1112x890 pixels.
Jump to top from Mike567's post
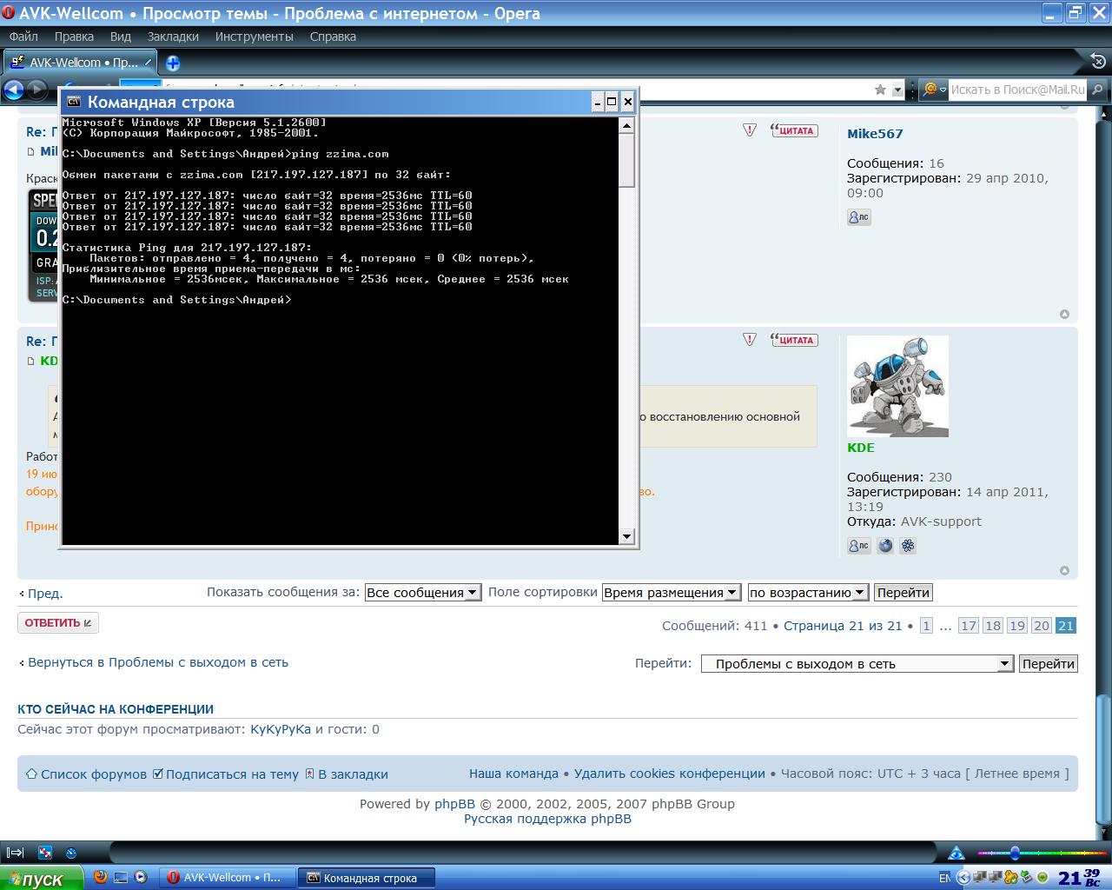1064,314
